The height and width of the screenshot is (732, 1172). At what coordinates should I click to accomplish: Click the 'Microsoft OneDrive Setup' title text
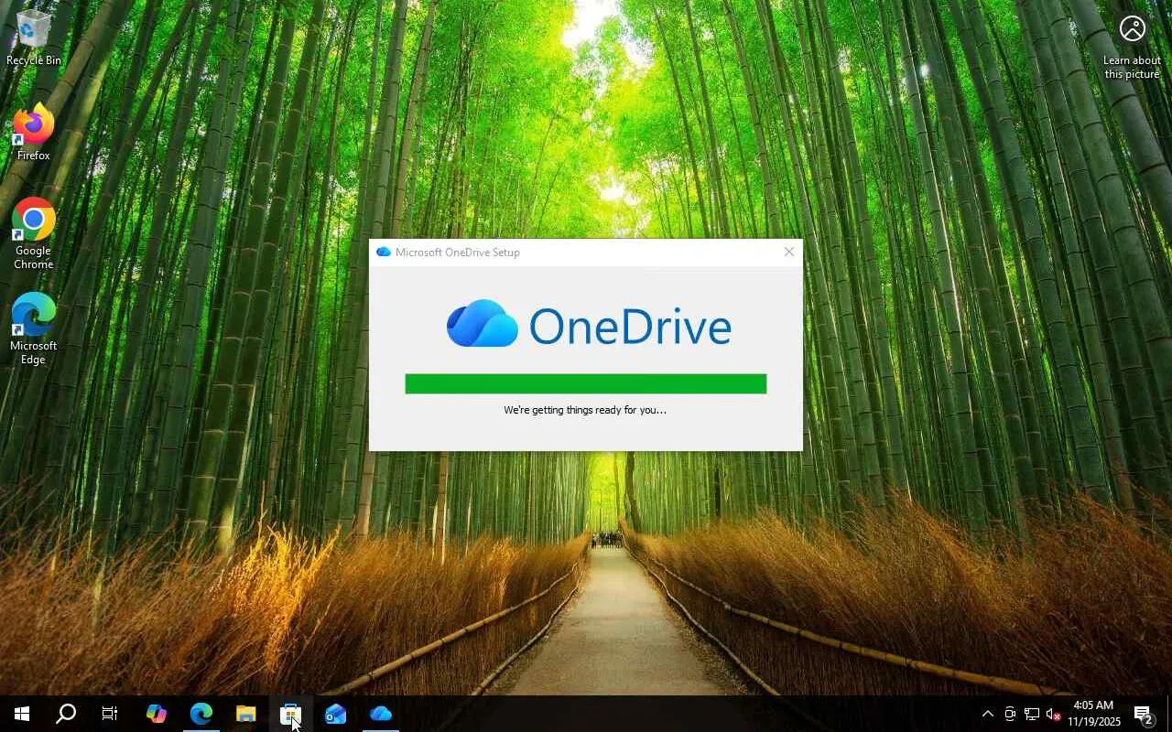pyautogui.click(x=458, y=253)
